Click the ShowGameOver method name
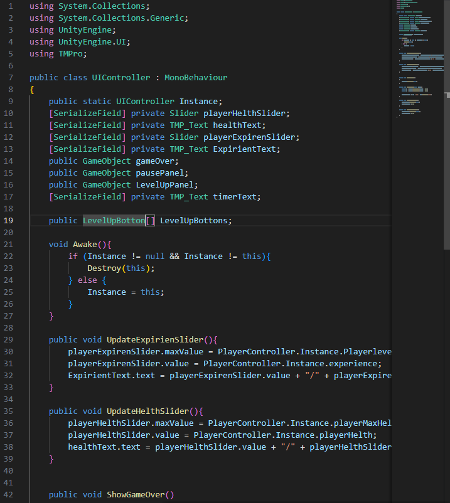The width and height of the screenshot is (450, 503). (x=136, y=495)
